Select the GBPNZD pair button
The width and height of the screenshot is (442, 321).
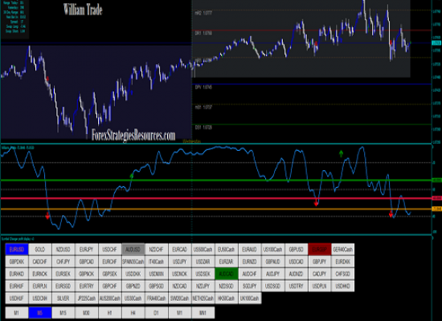(133, 286)
